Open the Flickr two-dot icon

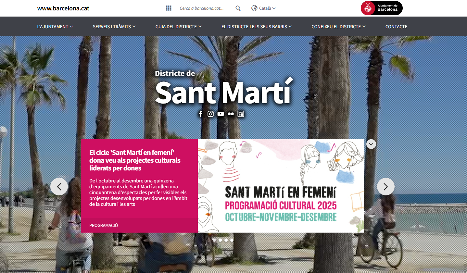[x=231, y=114]
